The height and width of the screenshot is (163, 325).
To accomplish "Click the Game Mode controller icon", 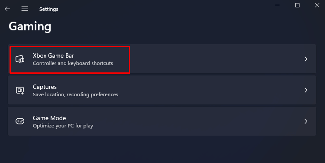I will 20,121.
